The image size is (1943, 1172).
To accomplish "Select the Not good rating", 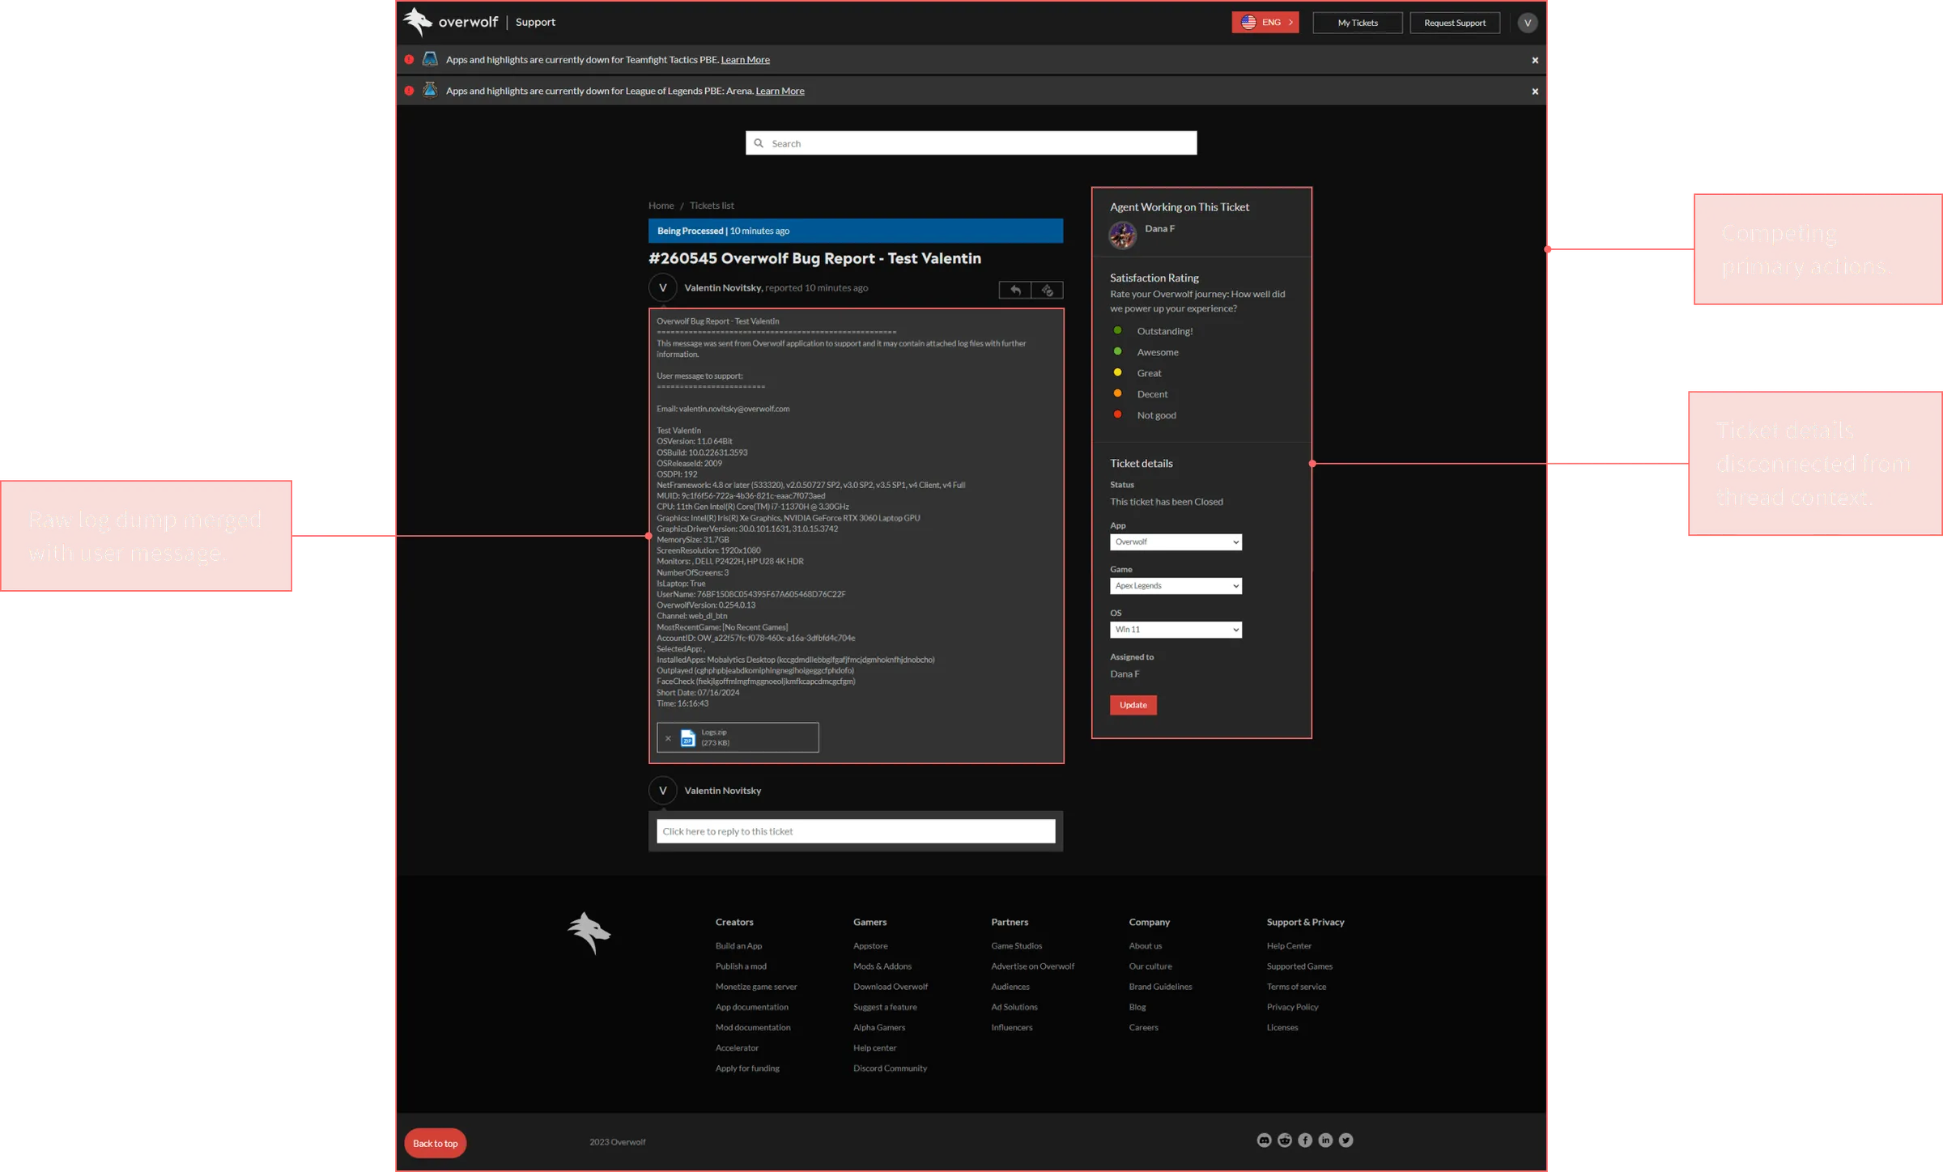I will coord(1117,414).
